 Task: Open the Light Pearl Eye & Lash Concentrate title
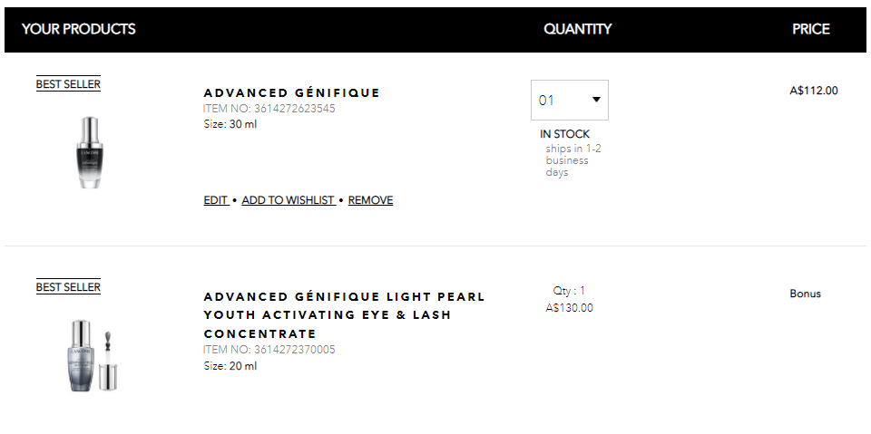(345, 314)
